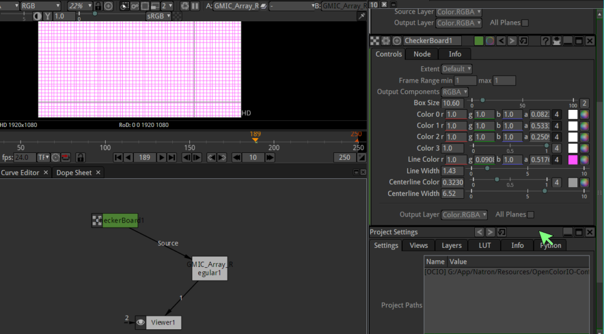Jump to first frame in timeline

click(118, 158)
